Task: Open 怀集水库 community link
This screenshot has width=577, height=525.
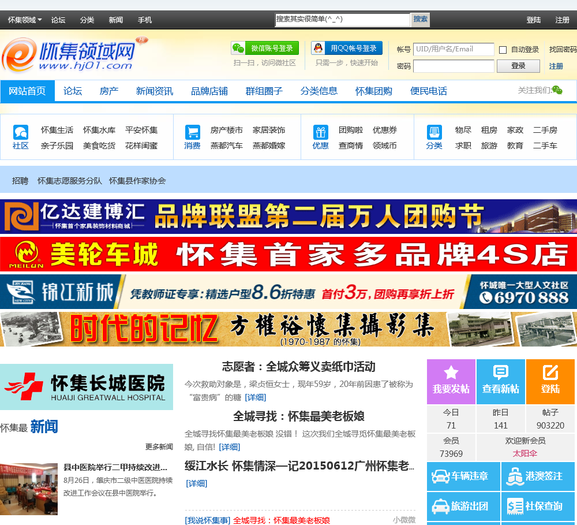Action: click(99, 130)
